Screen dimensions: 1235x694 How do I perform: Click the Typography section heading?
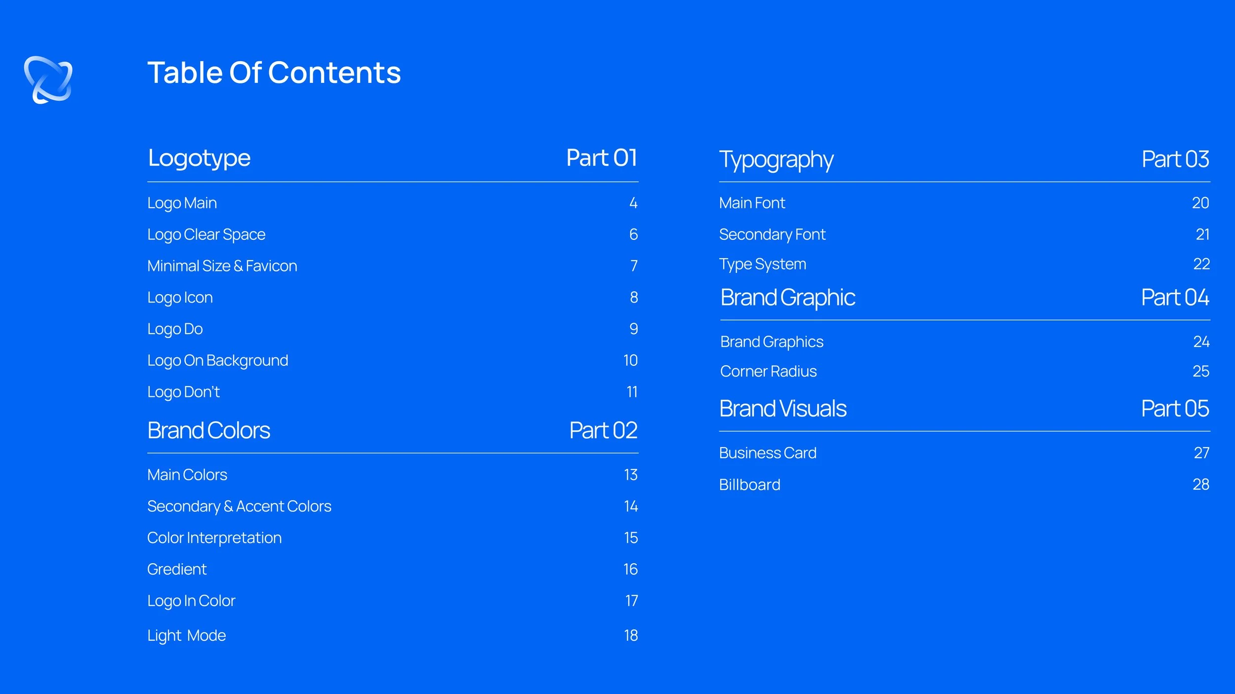click(x=776, y=159)
